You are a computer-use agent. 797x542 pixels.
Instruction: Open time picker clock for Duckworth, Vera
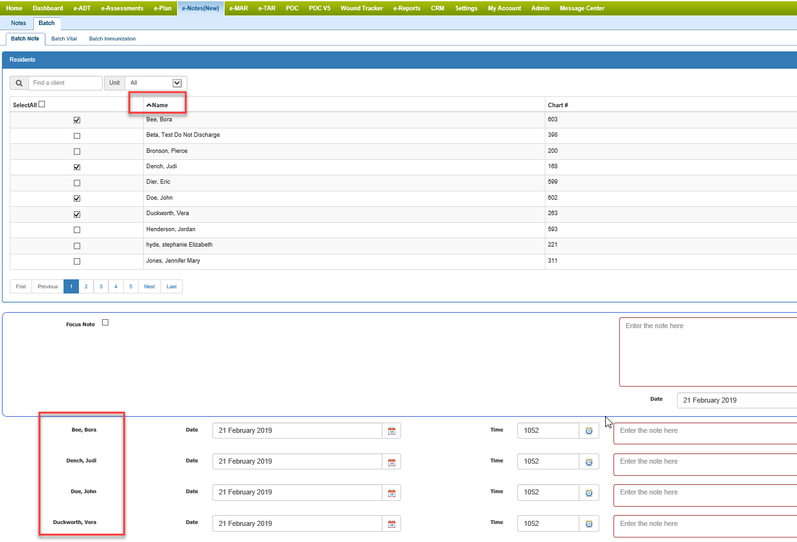pyautogui.click(x=589, y=524)
